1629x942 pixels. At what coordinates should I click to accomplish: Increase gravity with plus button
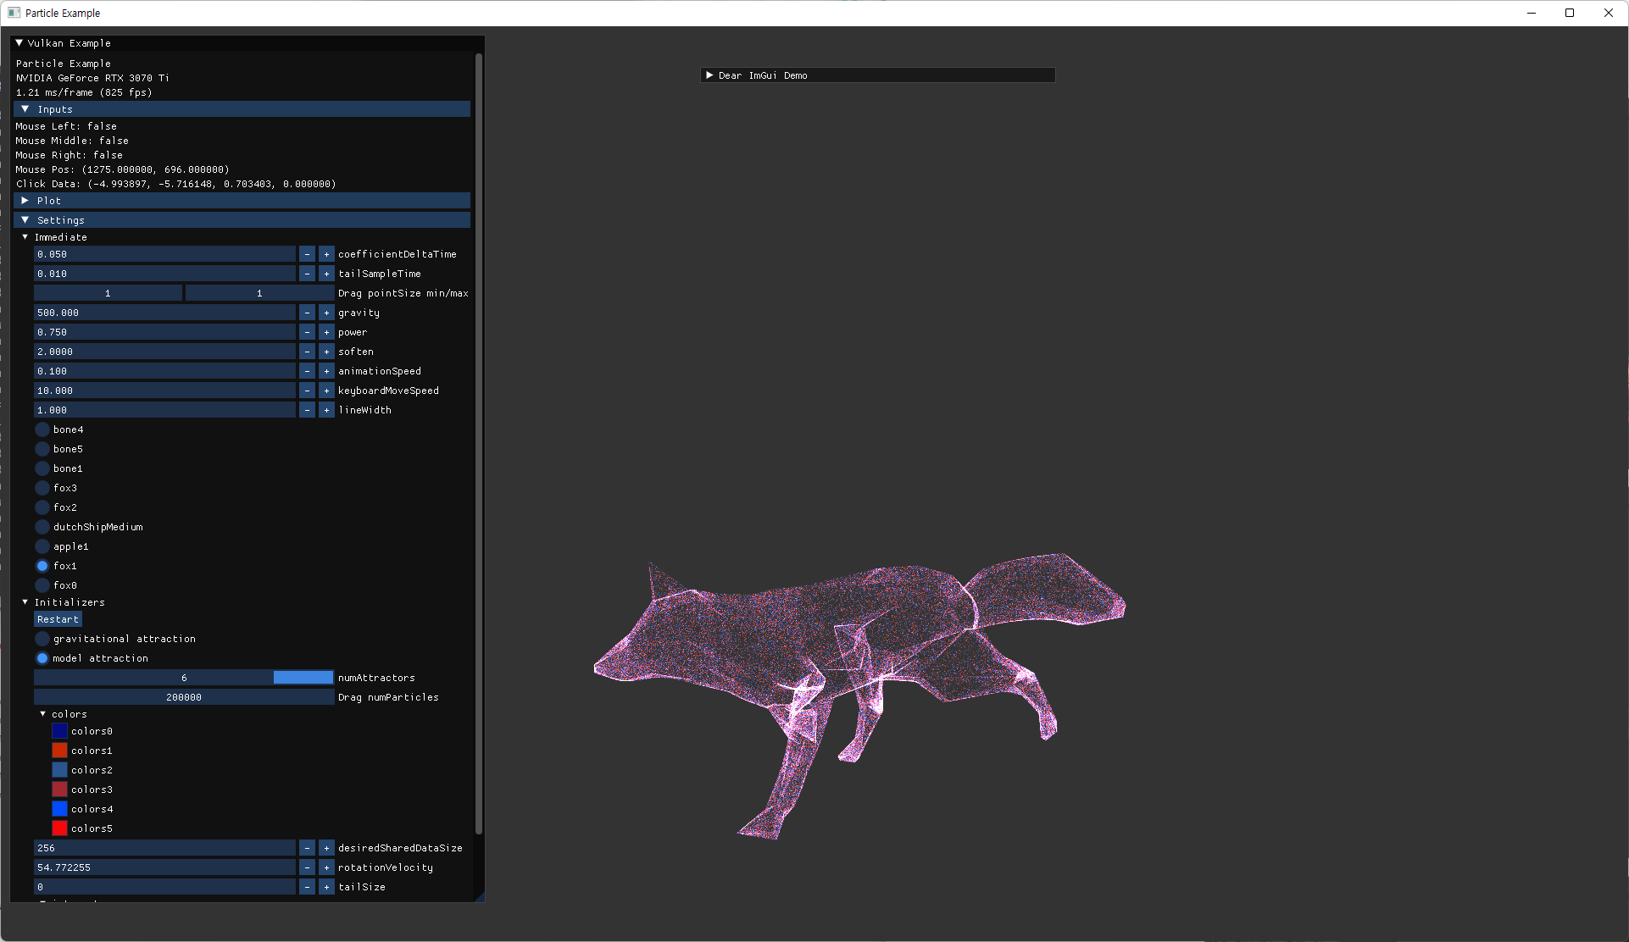[326, 313]
